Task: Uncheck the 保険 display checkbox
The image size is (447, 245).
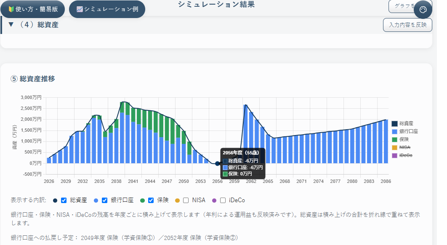Action: (151, 201)
